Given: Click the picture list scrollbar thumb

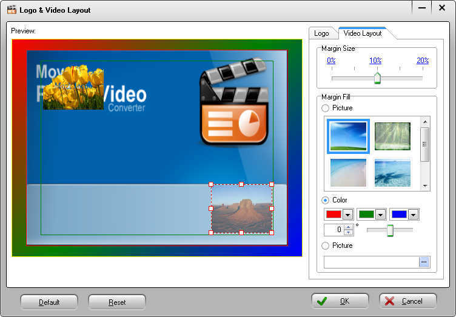Looking at the screenshot, I should (x=425, y=144).
